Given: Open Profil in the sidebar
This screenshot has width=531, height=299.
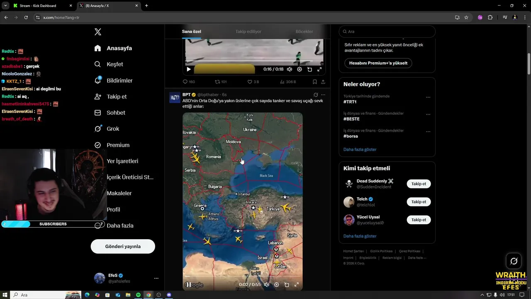Looking at the screenshot, I should pyautogui.click(x=113, y=209).
